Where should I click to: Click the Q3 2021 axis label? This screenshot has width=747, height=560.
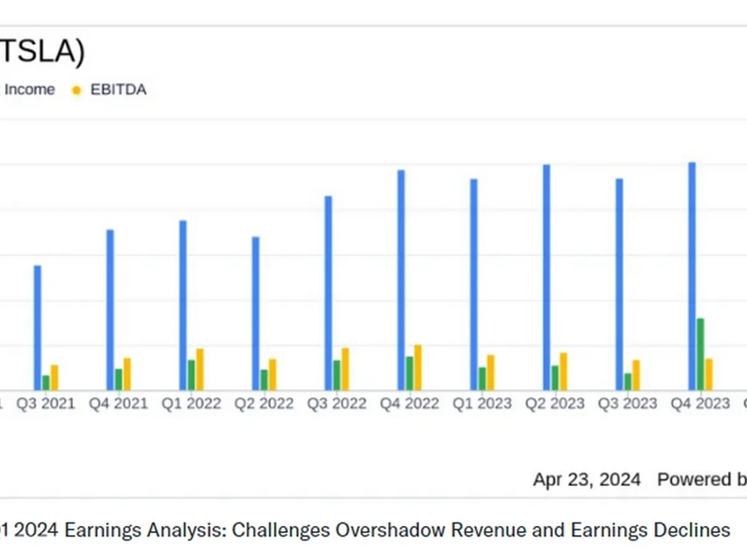pyautogui.click(x=45, y=404)
